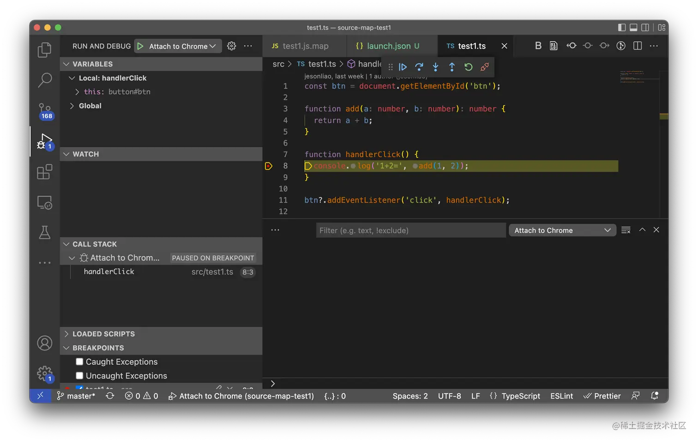Open the Extensions view in activity bar
The width and height of the screenshot is (698, 442).
45,172
